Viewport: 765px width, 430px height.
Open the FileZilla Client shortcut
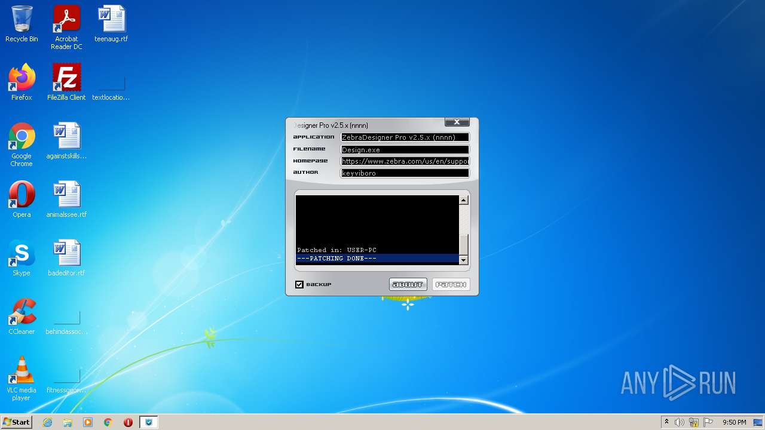[66, 82]
